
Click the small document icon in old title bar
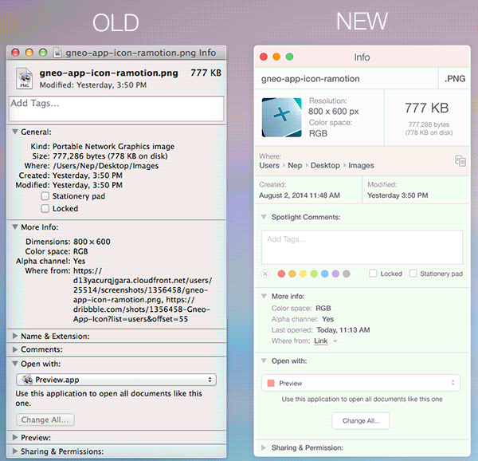click(x=57, y=52)
